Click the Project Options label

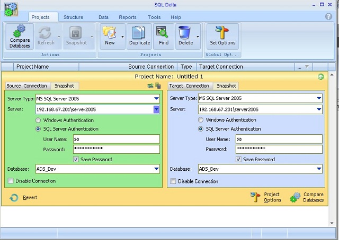[272, 197]
